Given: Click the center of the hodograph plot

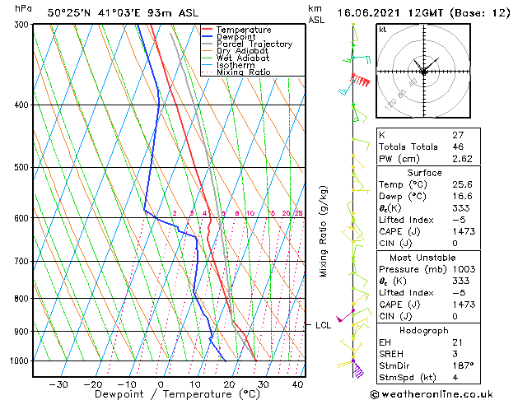Looking at the screenshot, I should coord(423,72).
